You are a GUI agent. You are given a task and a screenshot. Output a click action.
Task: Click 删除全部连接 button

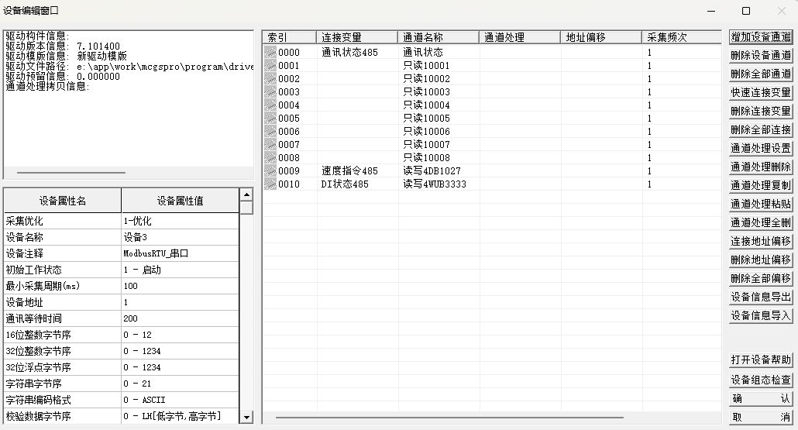[x=761, y=129]
